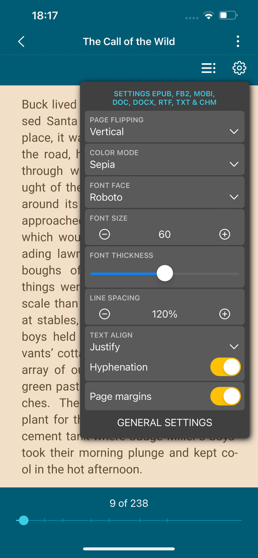258x558 pixels.
Task: Tap the minus icon to decrease font size
Action: (105, 234)
